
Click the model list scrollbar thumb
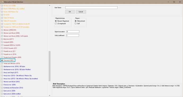[x=50, y=66]
